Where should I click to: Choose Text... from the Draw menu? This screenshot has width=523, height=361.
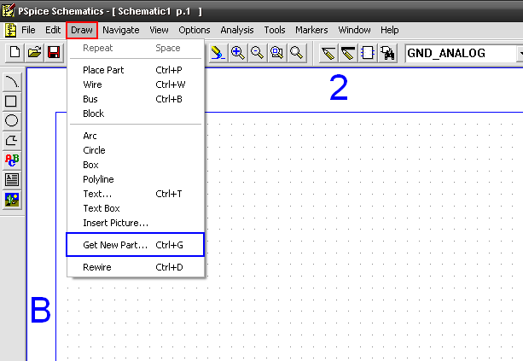tap(136, 194)
